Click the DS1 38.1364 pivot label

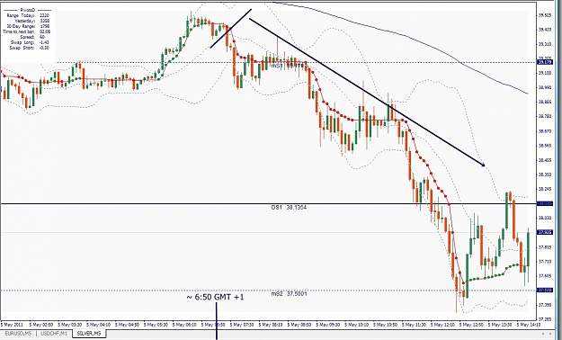pos(289,207)
